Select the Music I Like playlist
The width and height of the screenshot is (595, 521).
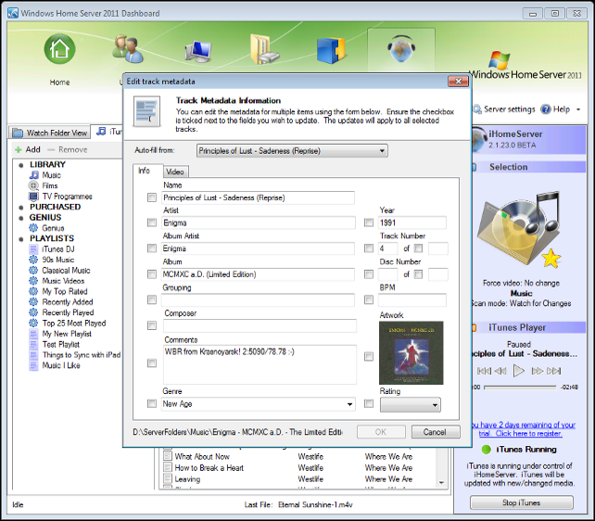click(x=61, y=365)
